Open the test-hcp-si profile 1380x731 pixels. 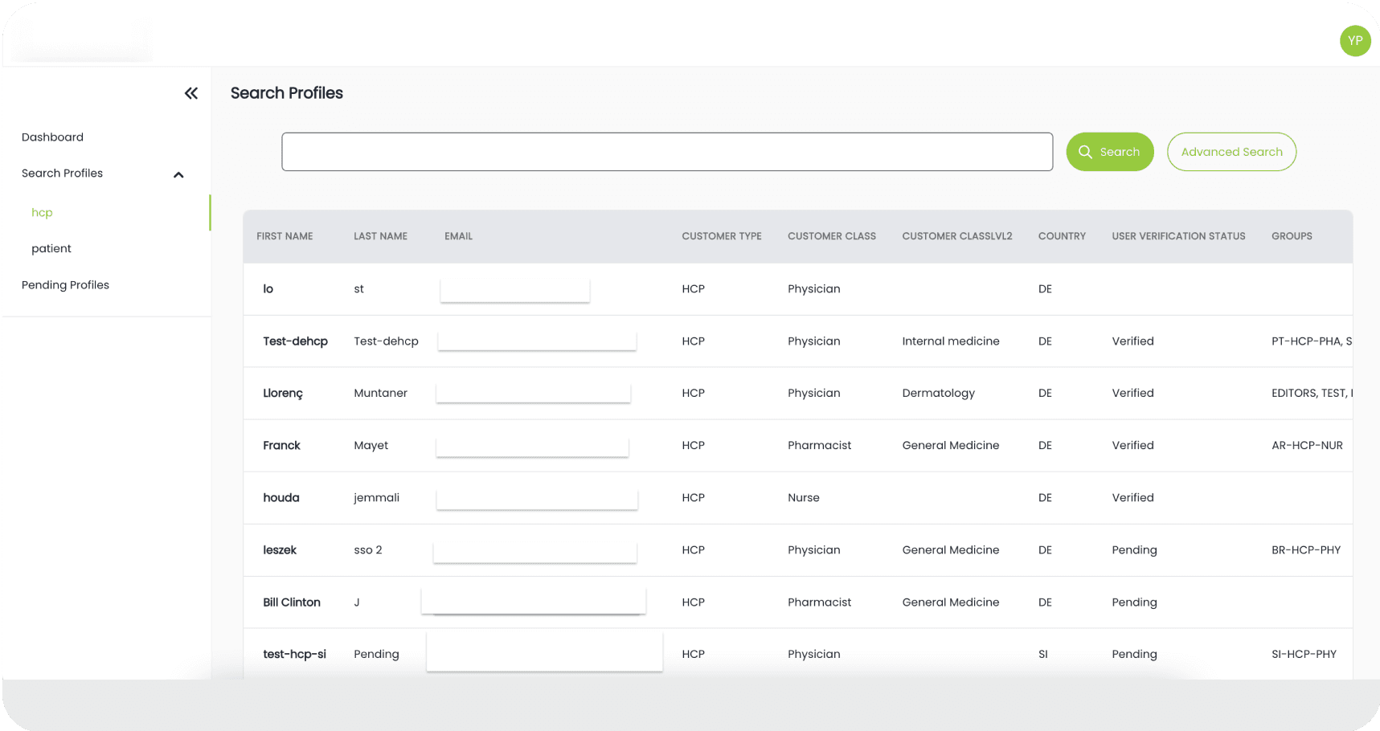coord(294,655)
